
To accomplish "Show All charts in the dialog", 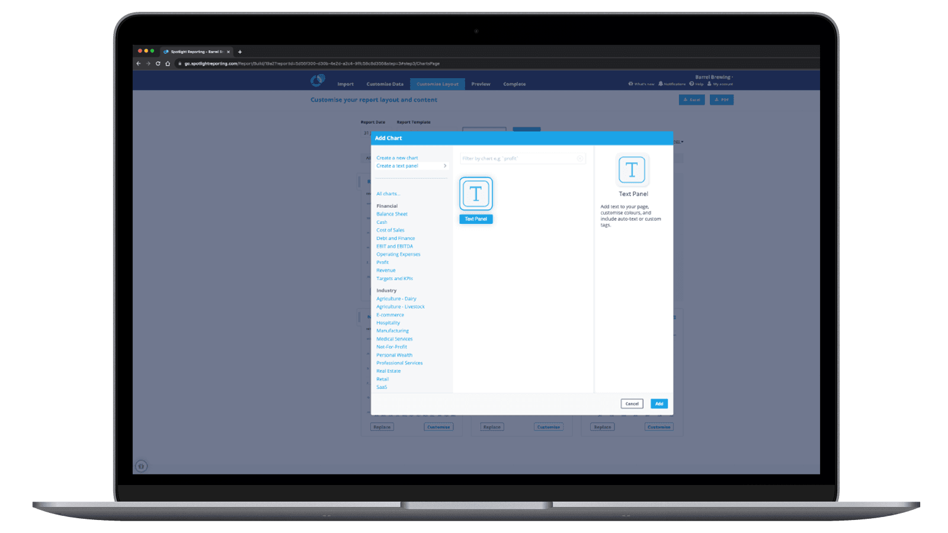I will (x=388, y=194).
